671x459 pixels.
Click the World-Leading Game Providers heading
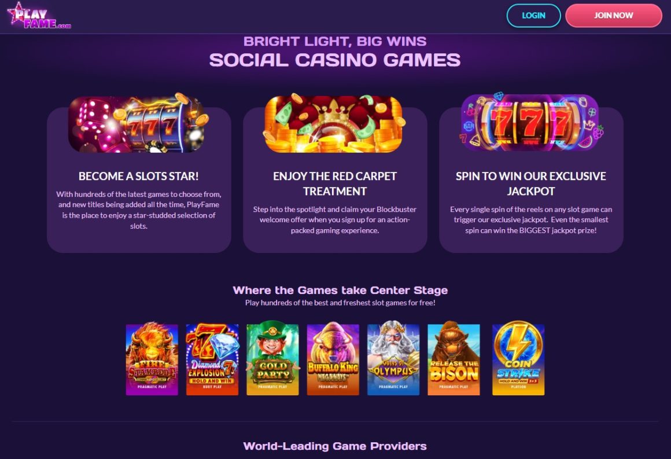[335, 446]
